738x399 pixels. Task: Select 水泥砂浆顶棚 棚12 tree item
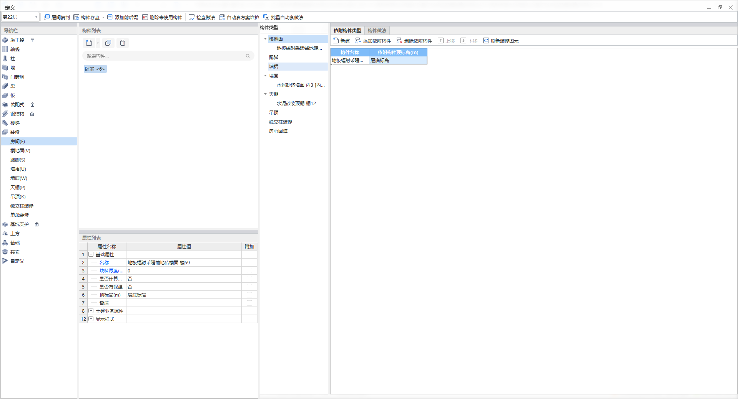point(296,104)
